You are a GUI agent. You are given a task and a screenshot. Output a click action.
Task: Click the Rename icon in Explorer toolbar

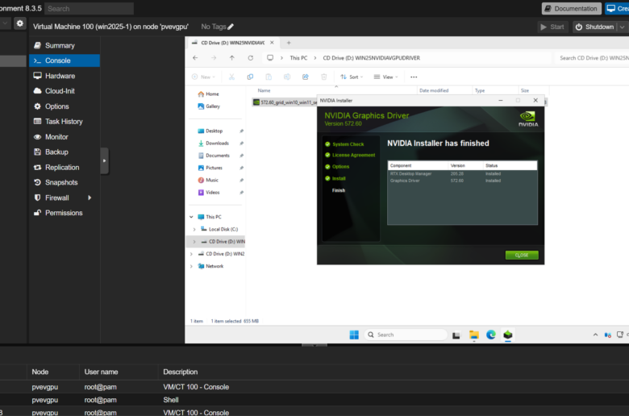tap(287, 77)
